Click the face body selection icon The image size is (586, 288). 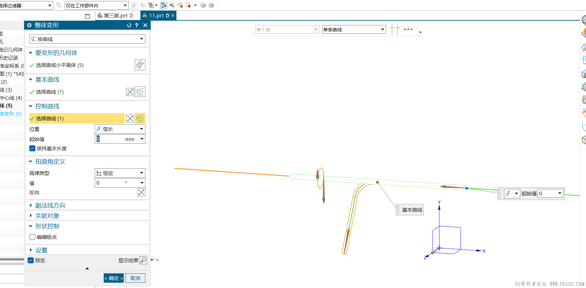coord(140,65)
